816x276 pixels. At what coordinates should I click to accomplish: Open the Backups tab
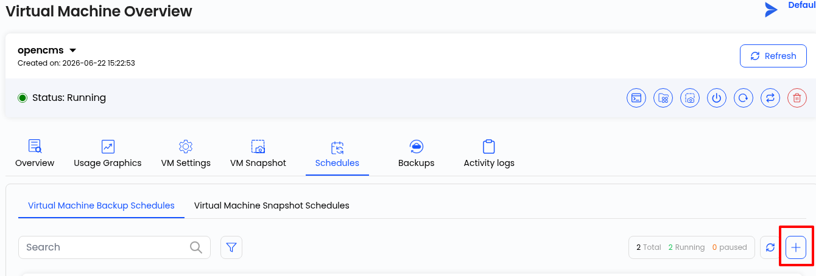click(417, 154)
